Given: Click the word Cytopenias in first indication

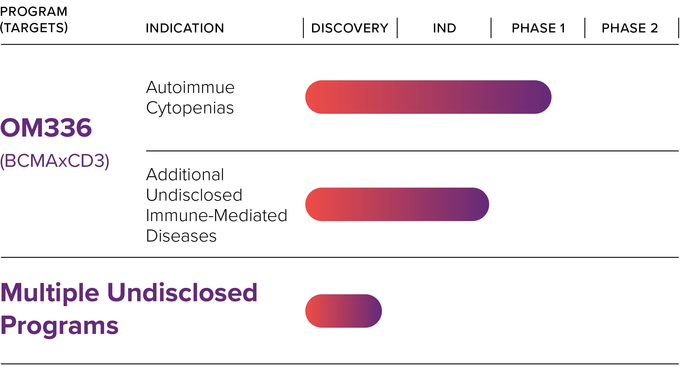Looking at the screenshot, I should [190, 108].
